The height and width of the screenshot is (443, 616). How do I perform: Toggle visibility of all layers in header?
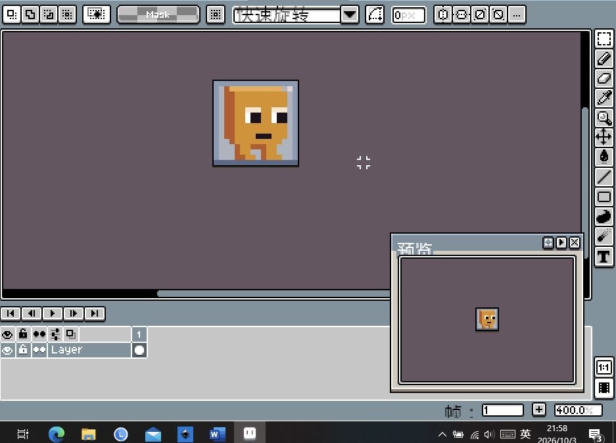pyautogui.click(x=7, y=334)
